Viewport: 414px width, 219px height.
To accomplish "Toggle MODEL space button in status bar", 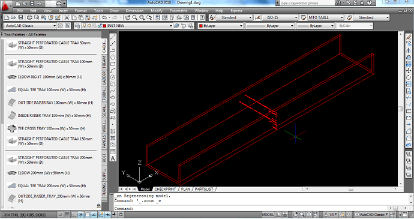I will click(x=268, y=215).
